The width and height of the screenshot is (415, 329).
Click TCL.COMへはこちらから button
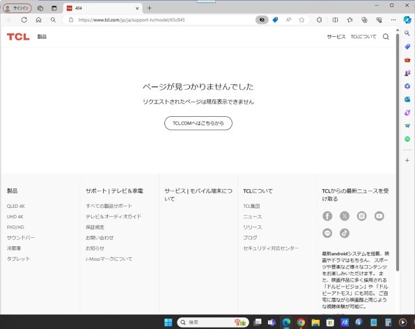(x=198, y=123)
